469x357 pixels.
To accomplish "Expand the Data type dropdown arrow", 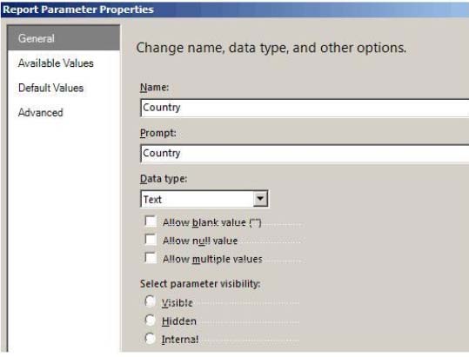I will coord(260,199).
